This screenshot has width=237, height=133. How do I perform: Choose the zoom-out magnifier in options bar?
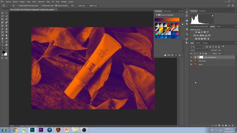pos(13,6)
